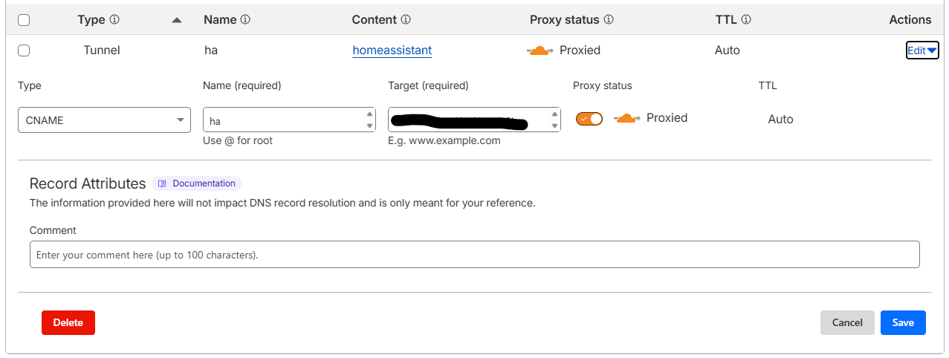Click the orange cloud icon beside the toggle
Screen dimensions: 949x358
pos(626,118)
